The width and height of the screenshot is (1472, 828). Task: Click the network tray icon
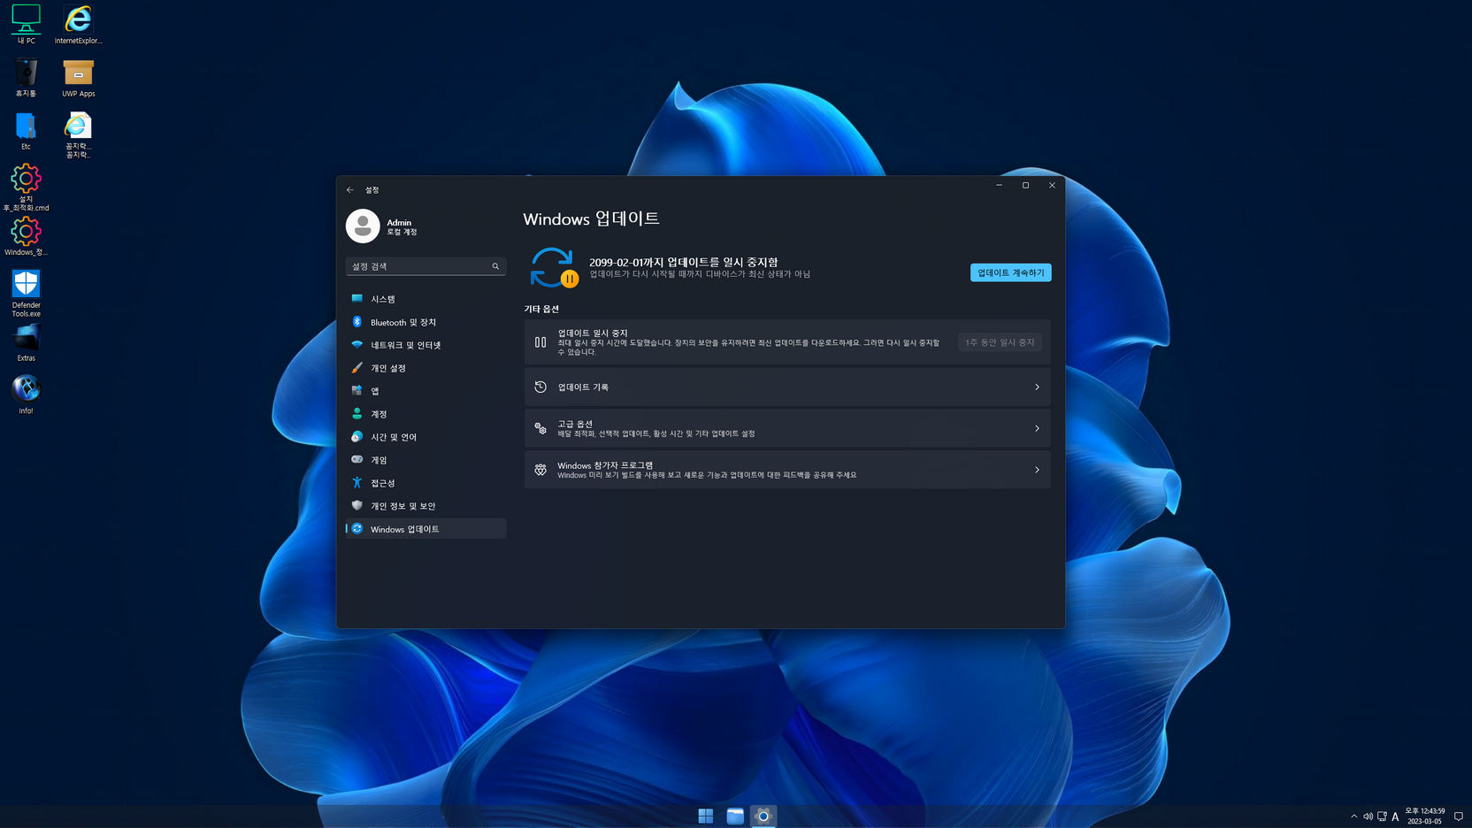1382,816
